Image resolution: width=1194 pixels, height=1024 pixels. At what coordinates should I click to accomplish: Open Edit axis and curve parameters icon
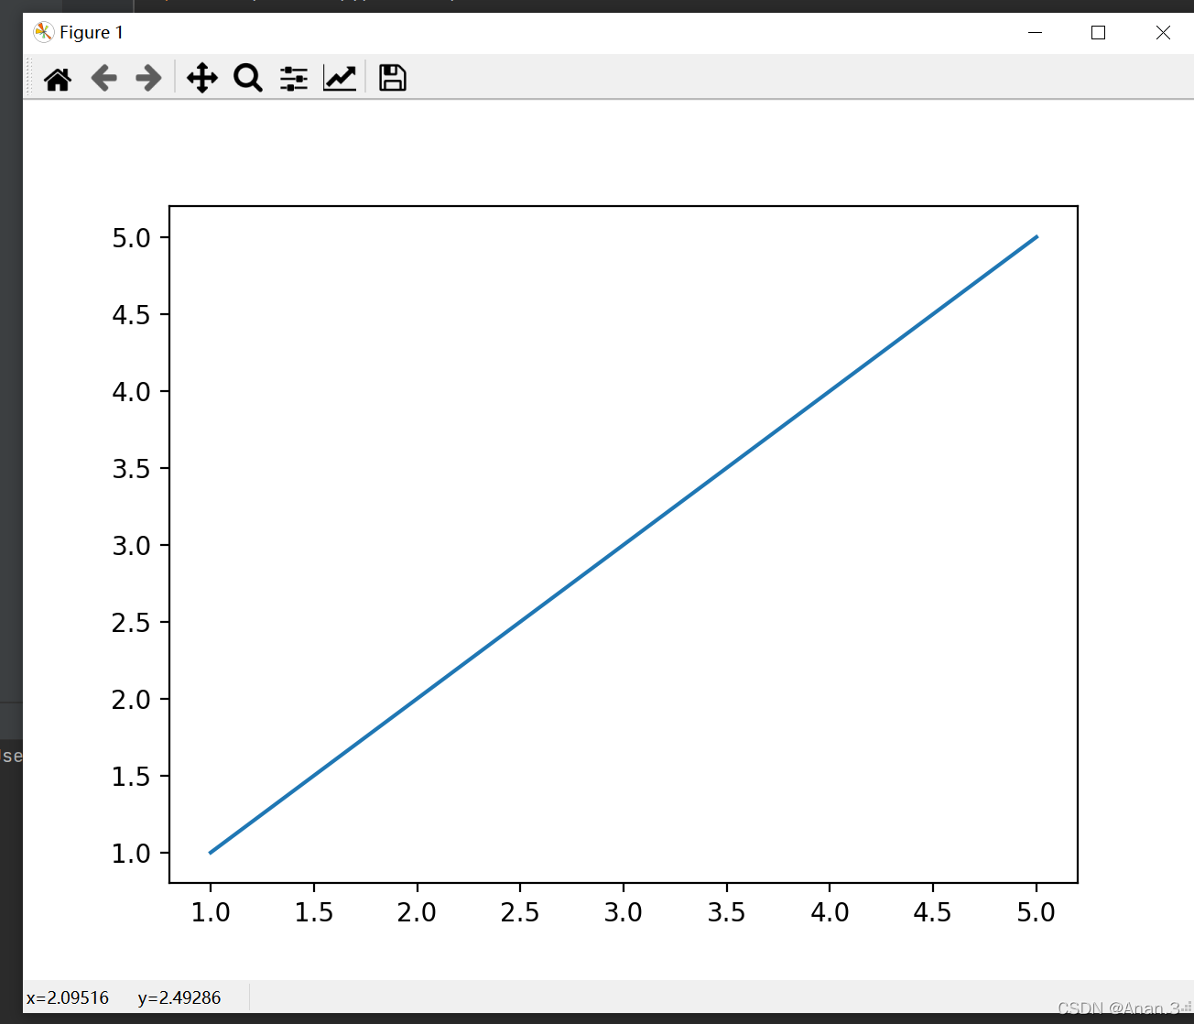pyautogui.click(x=340, y=79)
